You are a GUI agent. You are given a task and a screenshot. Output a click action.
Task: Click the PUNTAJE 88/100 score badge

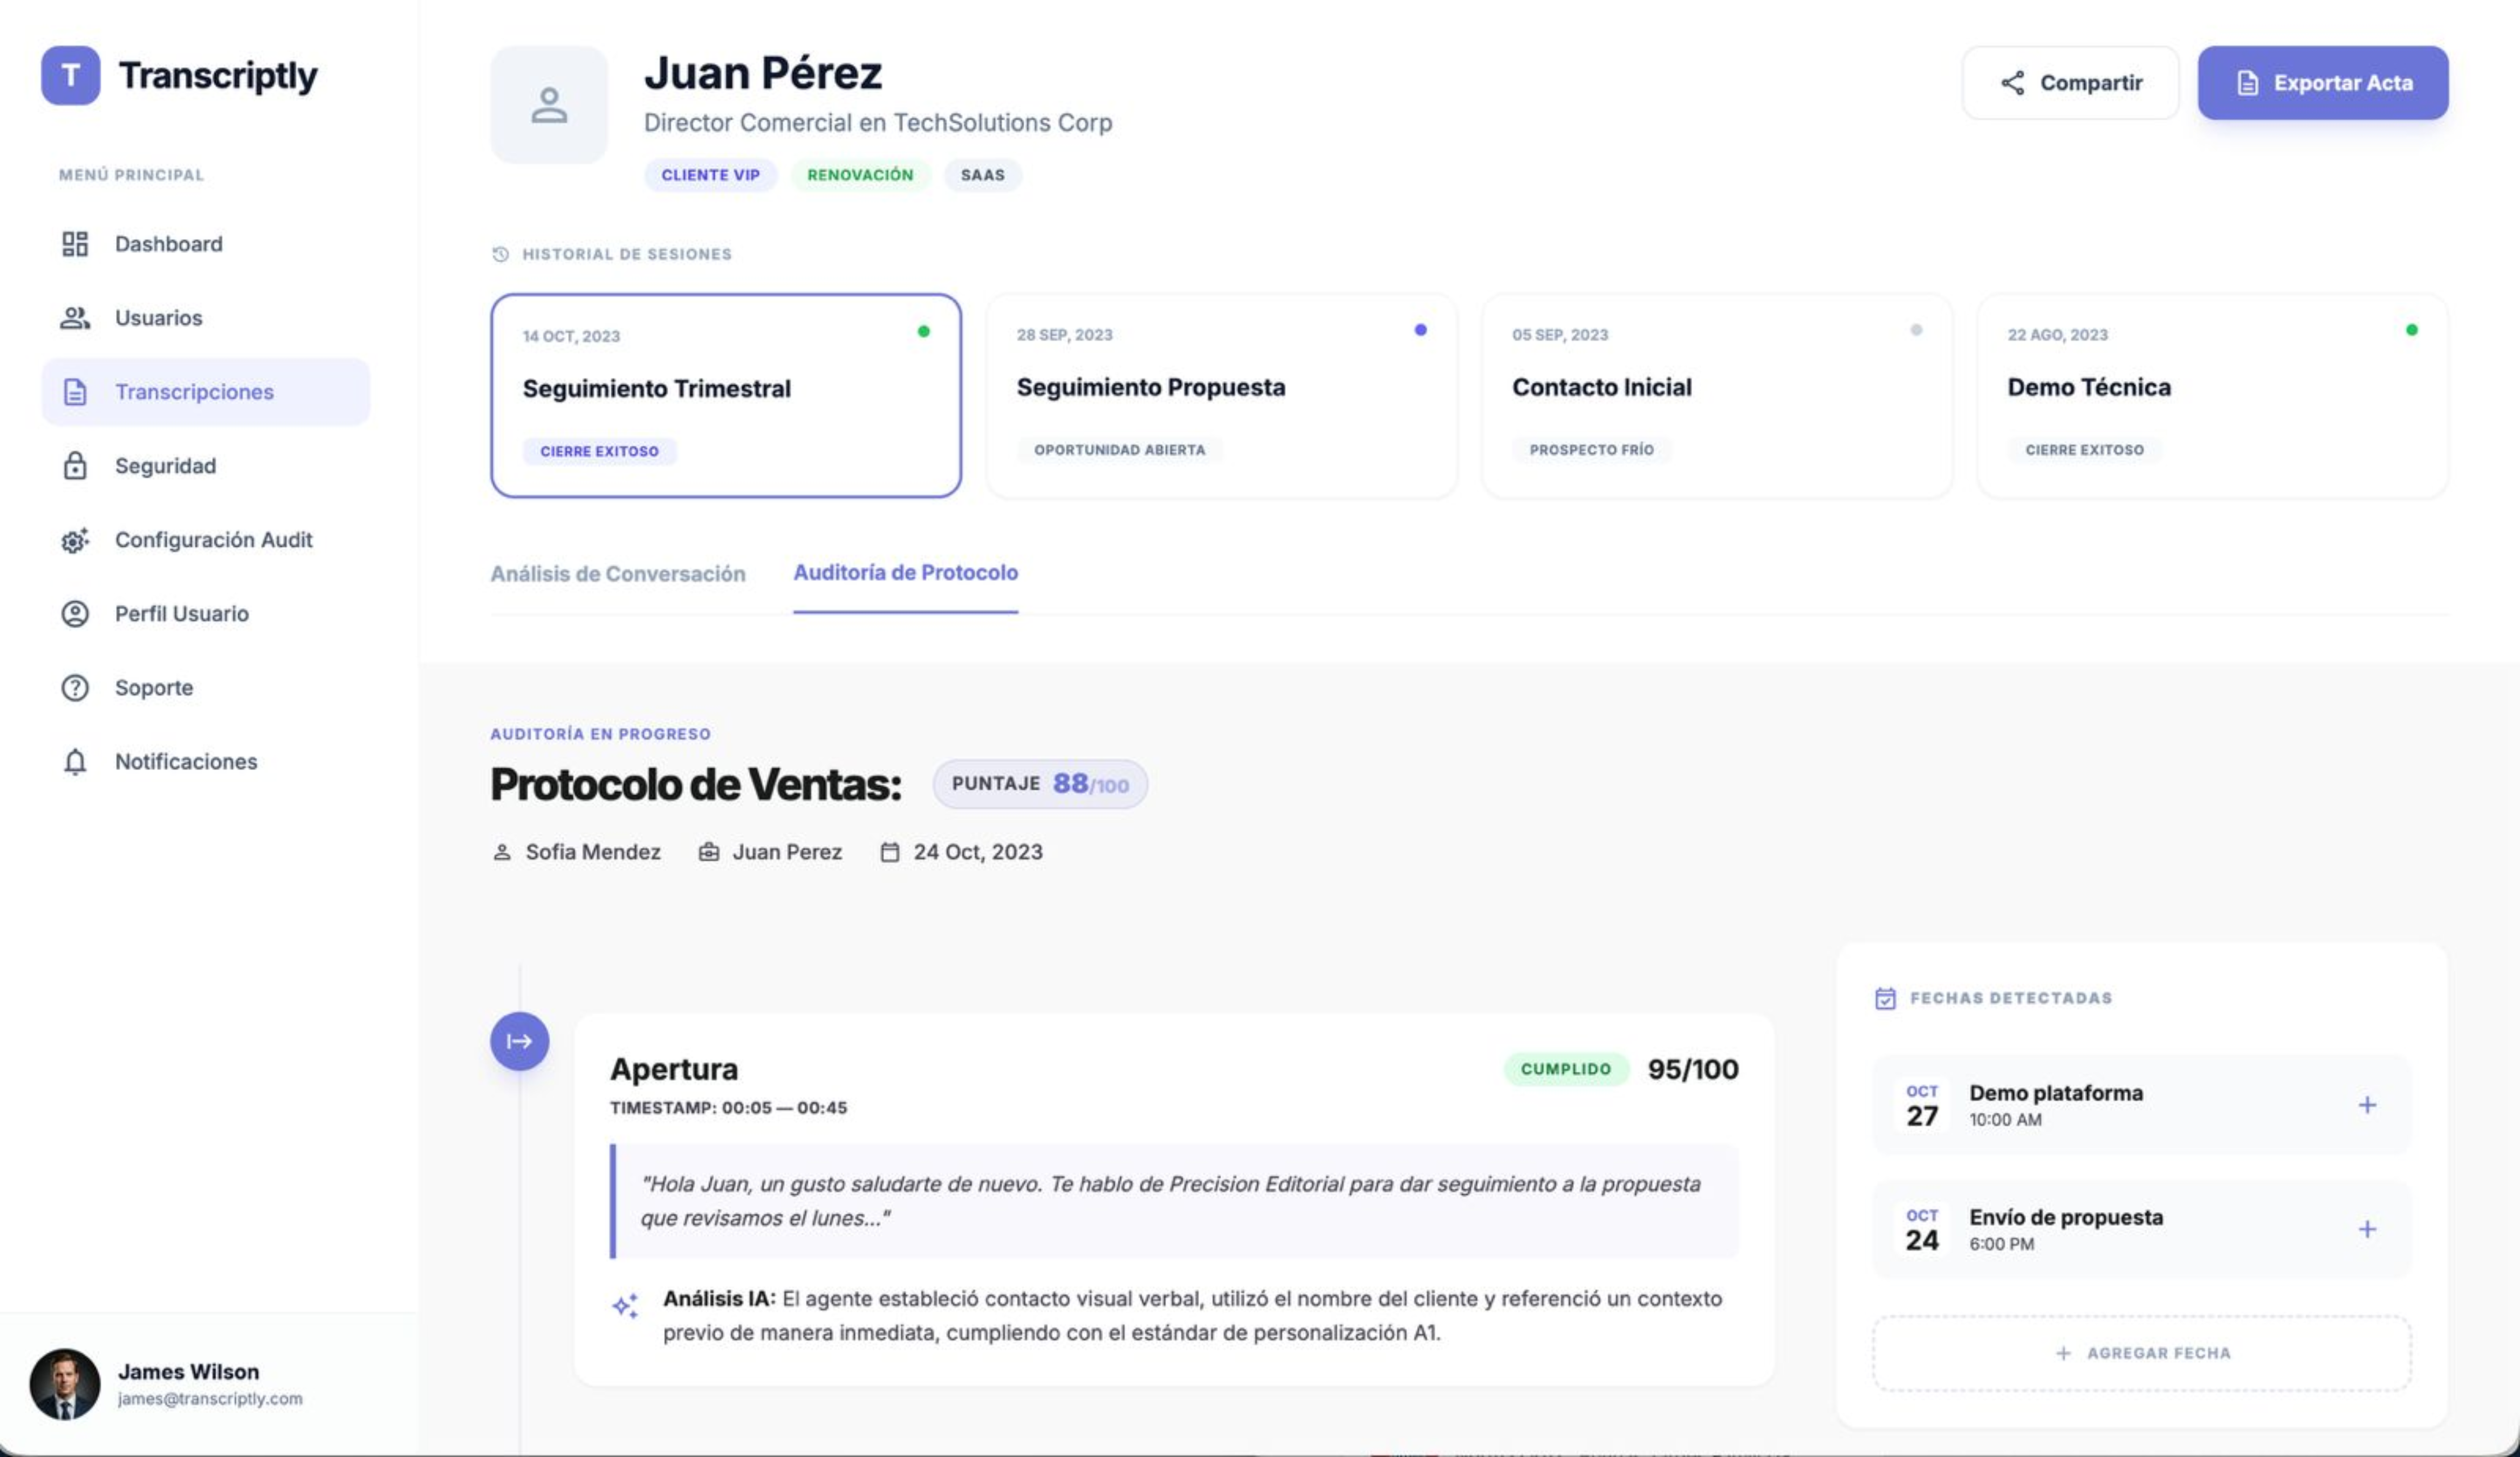point(1040,784)
